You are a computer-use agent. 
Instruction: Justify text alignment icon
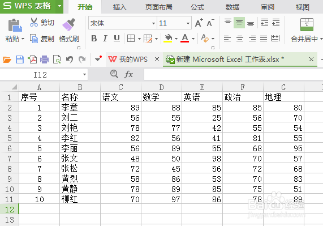(264, 39)
